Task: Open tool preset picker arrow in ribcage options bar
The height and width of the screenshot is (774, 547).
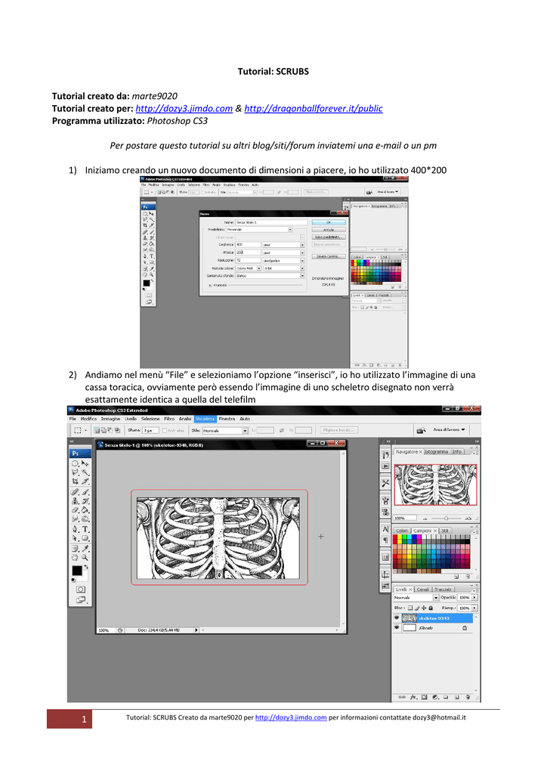Action: (86, 430)
